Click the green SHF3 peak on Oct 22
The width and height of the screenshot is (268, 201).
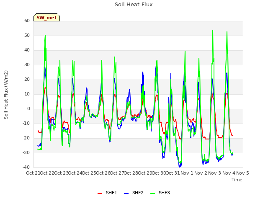pyautogui.click(x=45, y=36)
